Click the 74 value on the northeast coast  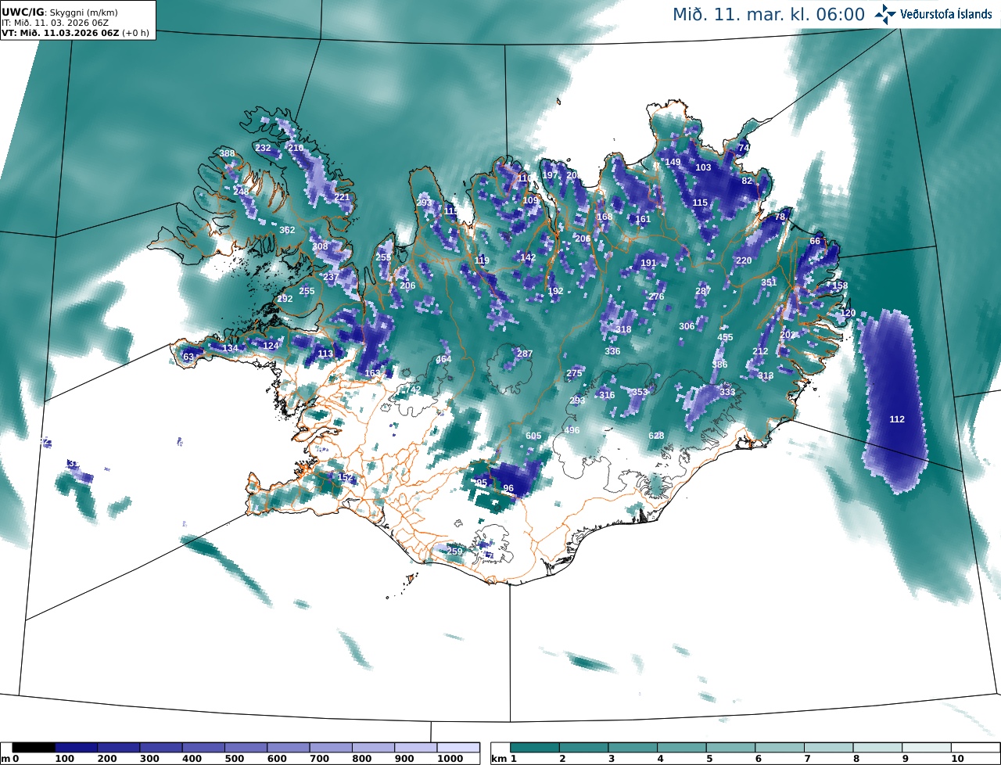click(x=744, y=148)
